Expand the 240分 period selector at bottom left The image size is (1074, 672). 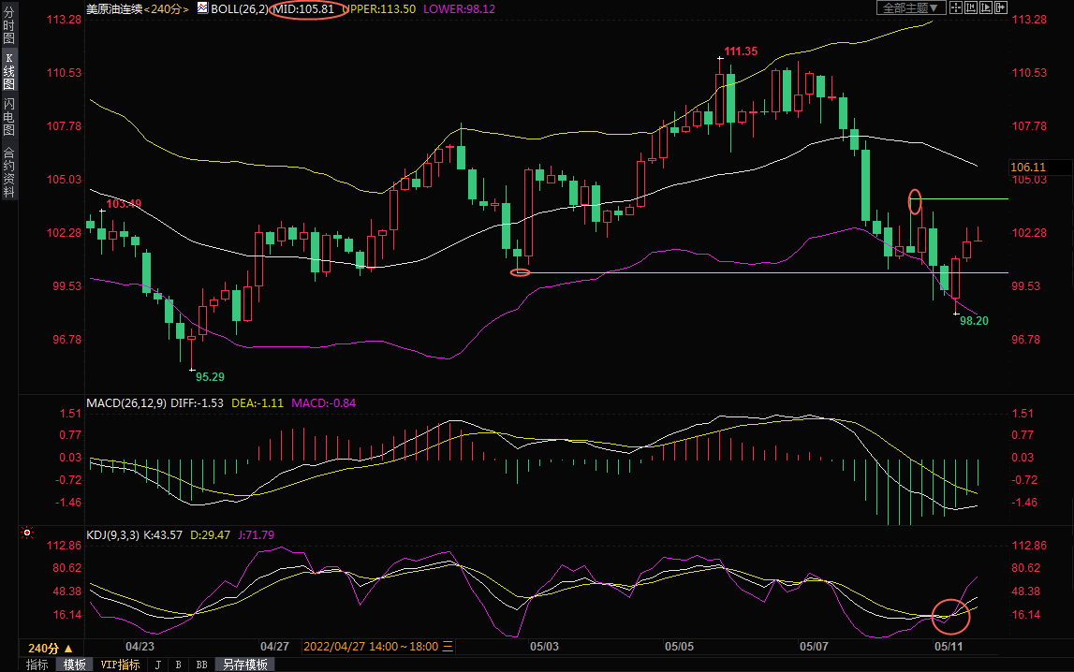tap(50, 648)
